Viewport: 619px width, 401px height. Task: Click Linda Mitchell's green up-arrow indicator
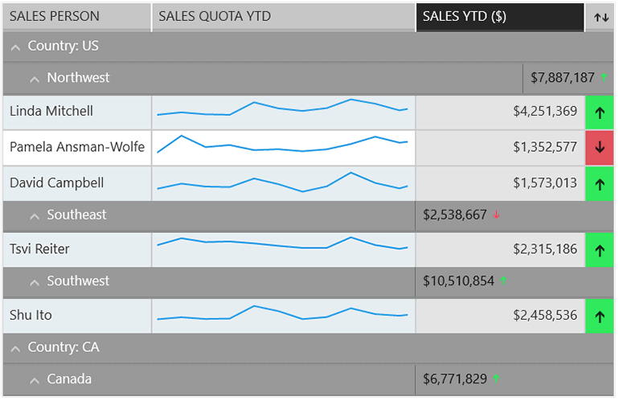pyautogui.click(x=600, y=113)
